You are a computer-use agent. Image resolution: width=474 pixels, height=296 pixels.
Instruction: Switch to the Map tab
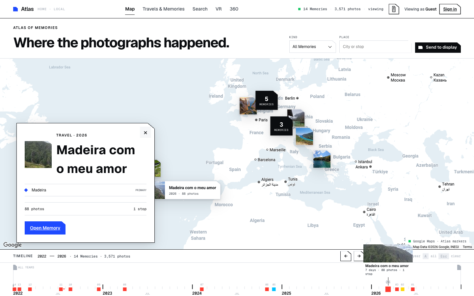tap(130, 9)
